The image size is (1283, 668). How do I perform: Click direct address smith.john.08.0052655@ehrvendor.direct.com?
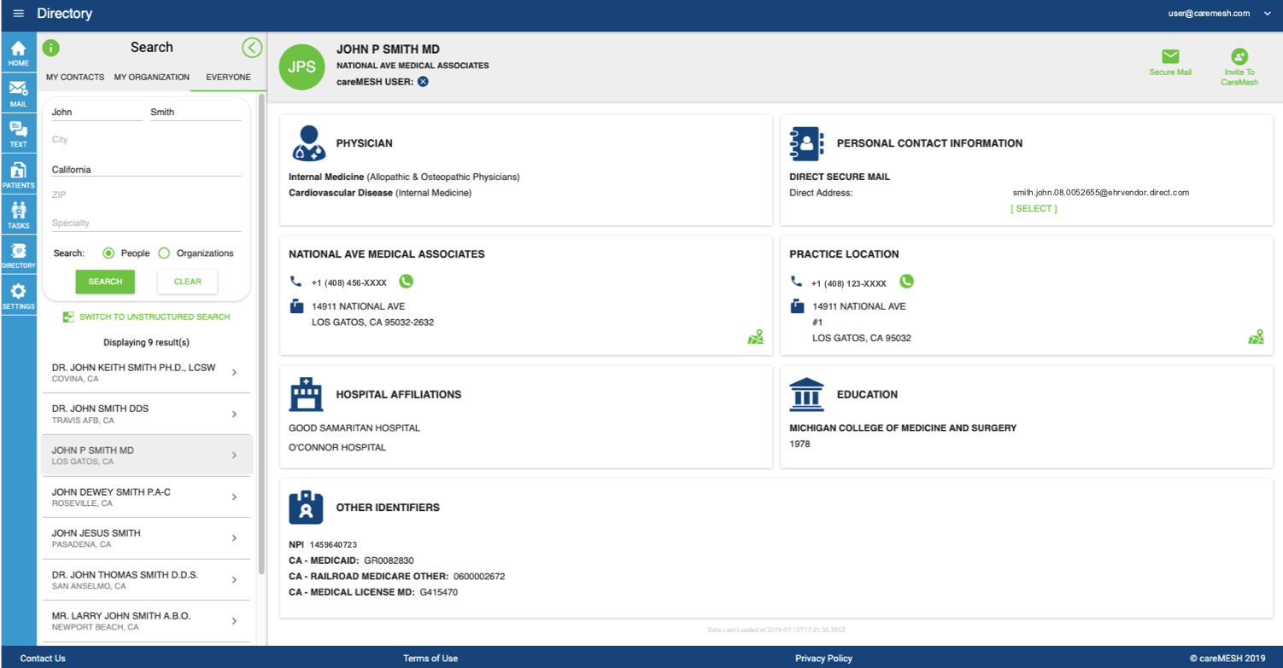pyautogui.click(x=1101, y=193)
